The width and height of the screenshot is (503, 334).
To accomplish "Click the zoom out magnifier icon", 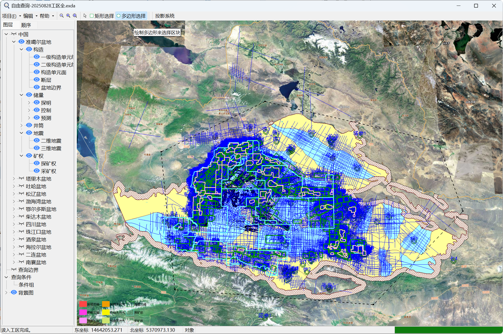I will pos(62,16).
